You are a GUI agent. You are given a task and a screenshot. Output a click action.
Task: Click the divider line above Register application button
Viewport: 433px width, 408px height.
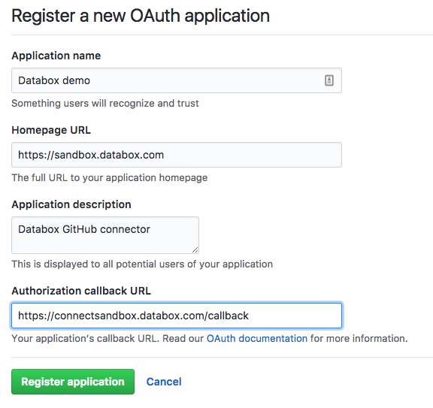(x=222, y=357)
